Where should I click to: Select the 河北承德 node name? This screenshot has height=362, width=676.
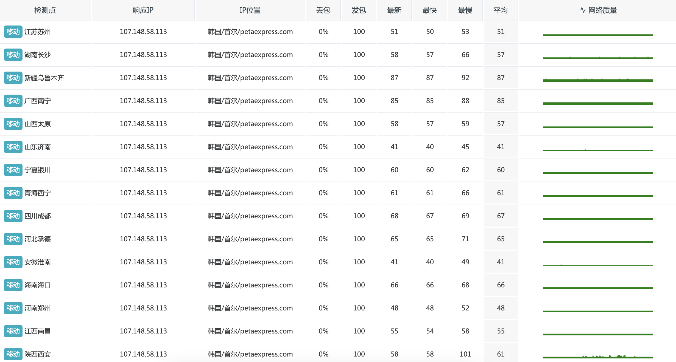click(x=38, y=239)
